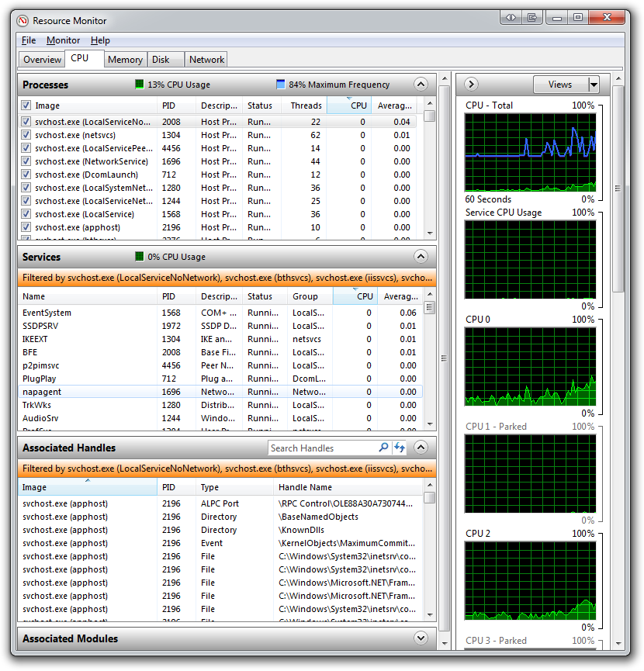This screenshot has width=644, height=671.
Task: Open the Monitor menu
Action: (63, 40)
